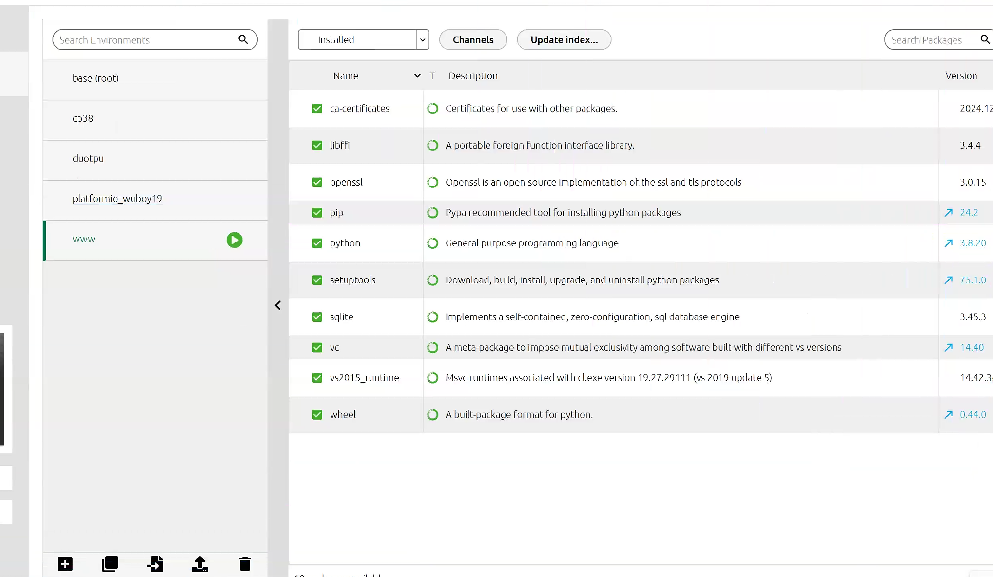Click the remove environment trash icon

point(245,564)
